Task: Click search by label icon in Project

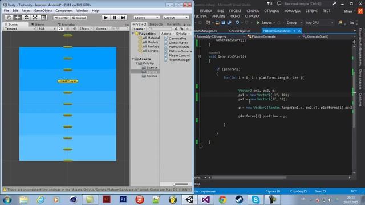Action: (x=182, y=29)
